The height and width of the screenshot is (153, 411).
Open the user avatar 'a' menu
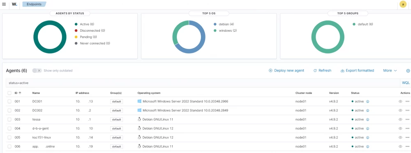pyautogui.click(x=403, y=4)
